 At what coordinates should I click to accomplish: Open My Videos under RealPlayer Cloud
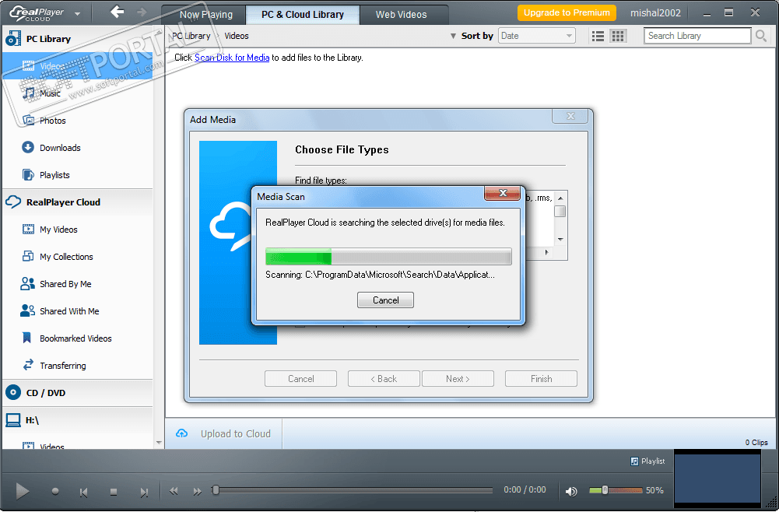(x=58, y=230)
